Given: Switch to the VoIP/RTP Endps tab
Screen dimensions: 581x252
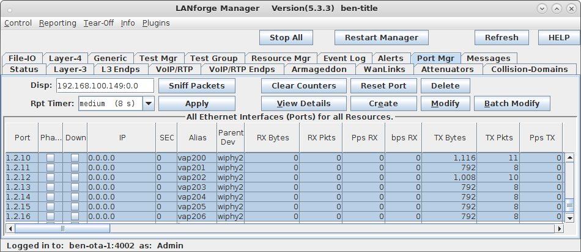Looking at the screenshot, I should (242, 69).
